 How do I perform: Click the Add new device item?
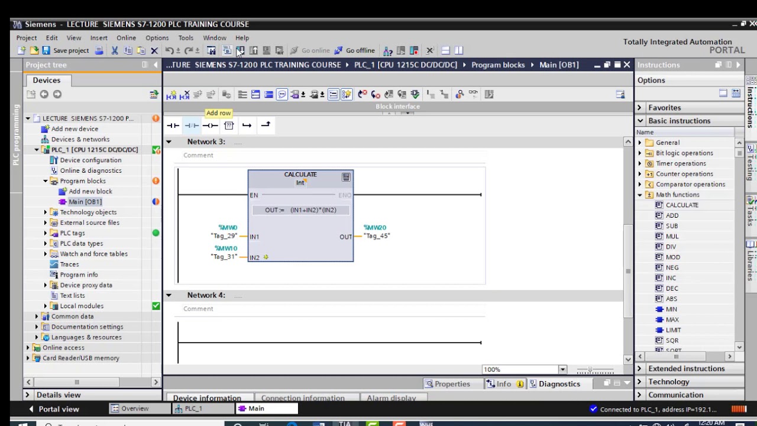coord(75,129)
